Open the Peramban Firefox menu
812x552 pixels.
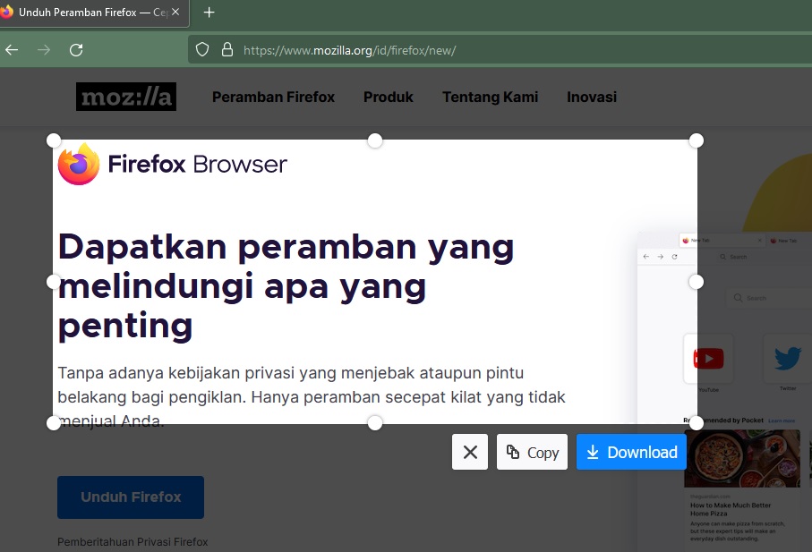[273, 98]
